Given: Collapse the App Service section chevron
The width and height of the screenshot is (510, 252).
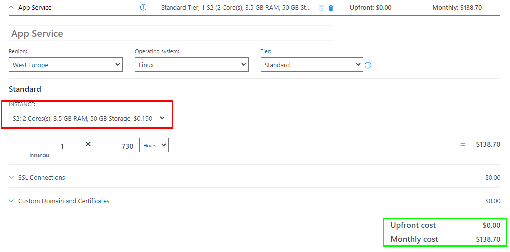Looking at the screenshot, I should click(11, 8).
